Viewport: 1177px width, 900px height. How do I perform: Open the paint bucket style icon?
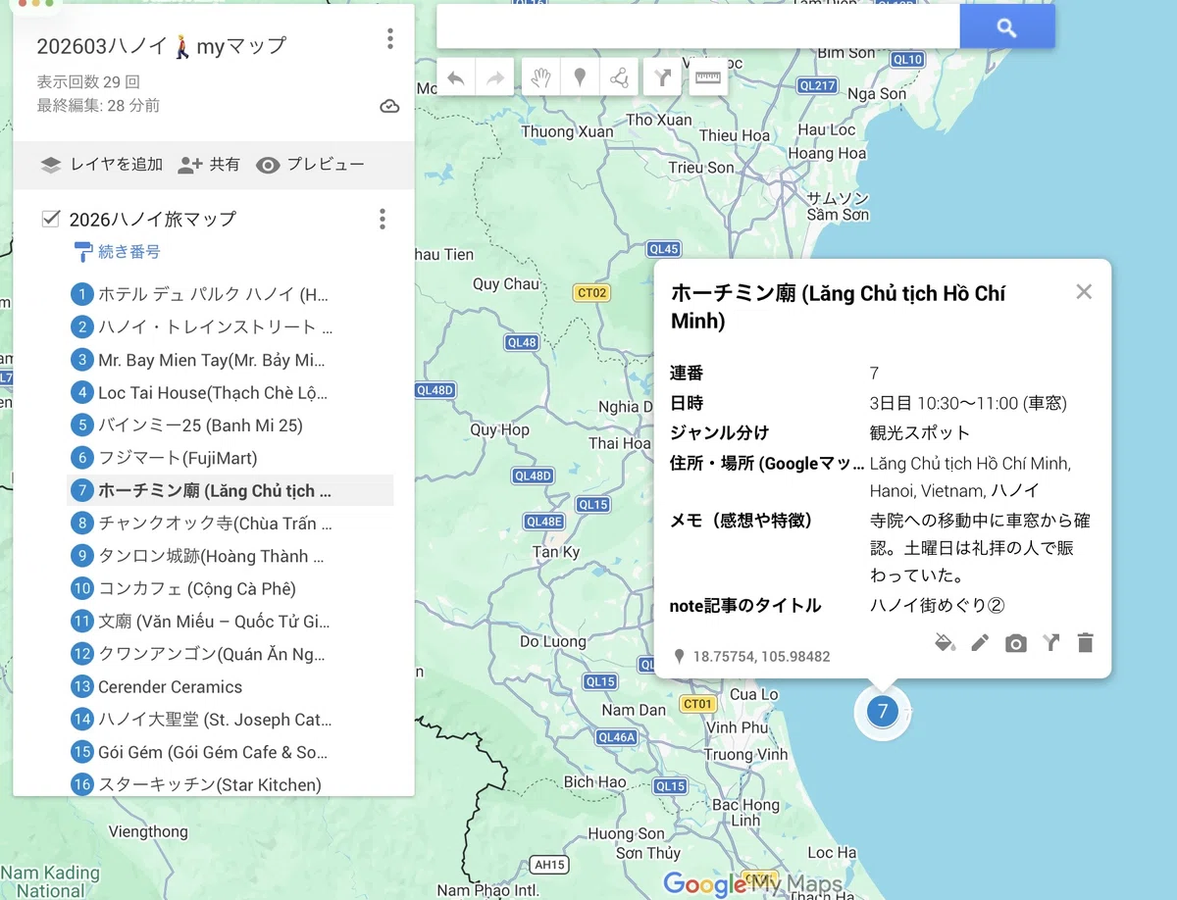pos(945,643)
